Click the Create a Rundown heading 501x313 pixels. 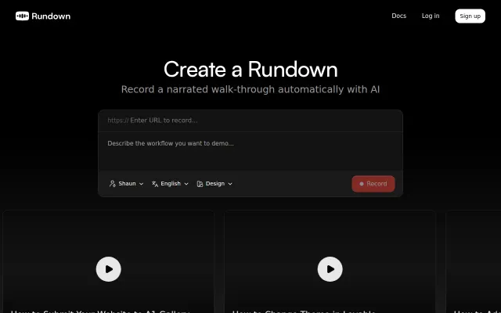click(250, 70)
